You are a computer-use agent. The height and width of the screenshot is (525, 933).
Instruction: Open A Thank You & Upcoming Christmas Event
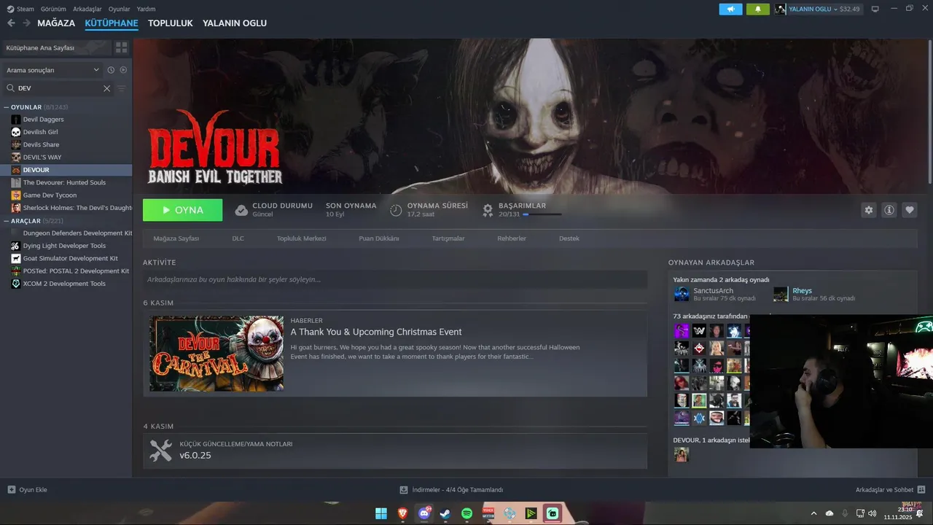(x=376, y=332)
